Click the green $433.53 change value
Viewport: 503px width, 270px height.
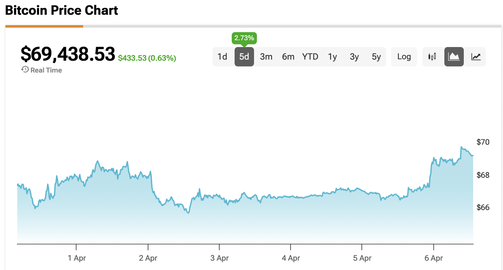click(148, 57)
